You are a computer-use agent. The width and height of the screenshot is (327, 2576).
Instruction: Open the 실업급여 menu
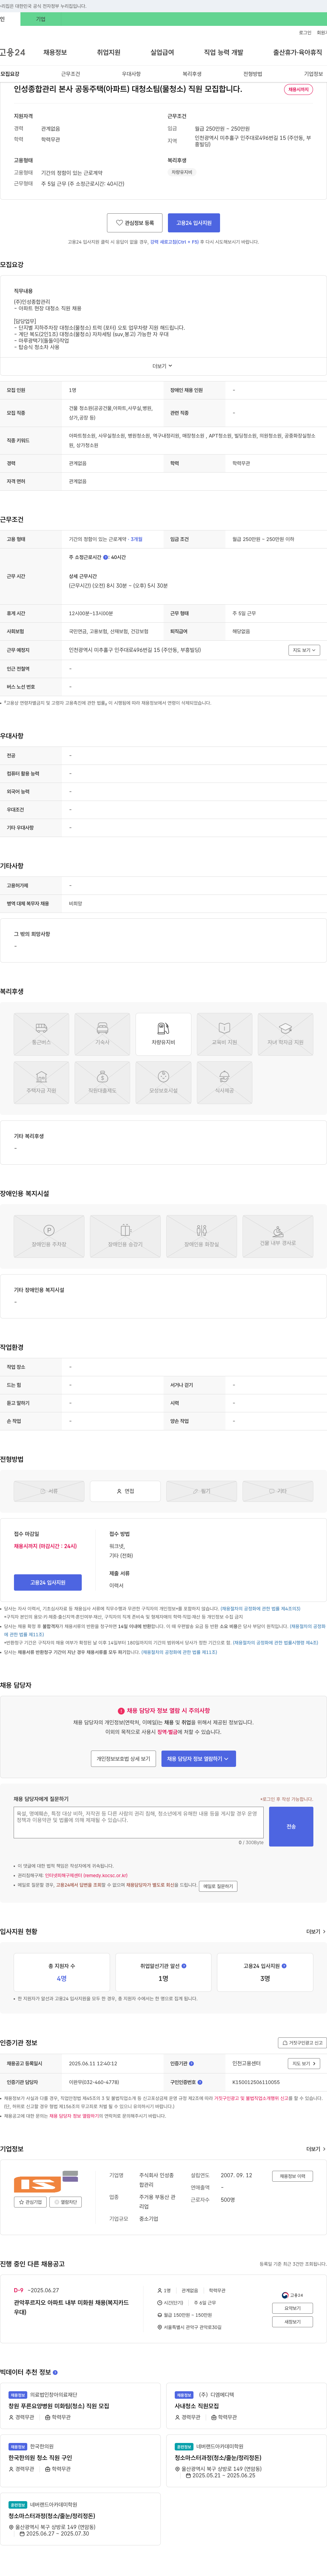coord(162,52)
